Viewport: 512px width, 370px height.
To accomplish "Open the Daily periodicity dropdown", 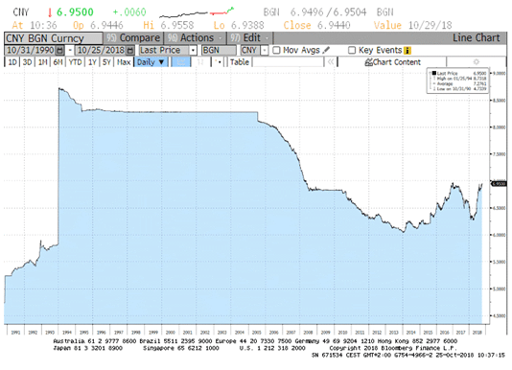I will click(x=151, y=61).
